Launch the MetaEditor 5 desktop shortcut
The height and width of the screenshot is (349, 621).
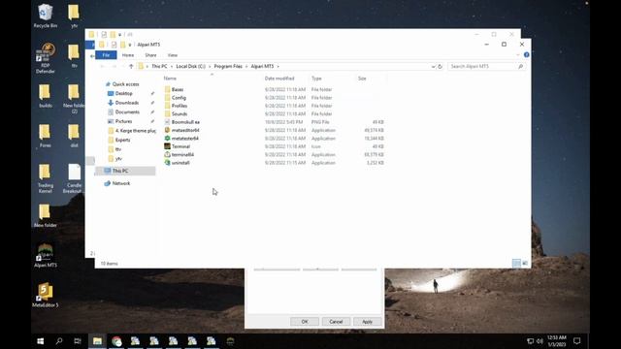(46, 295)
